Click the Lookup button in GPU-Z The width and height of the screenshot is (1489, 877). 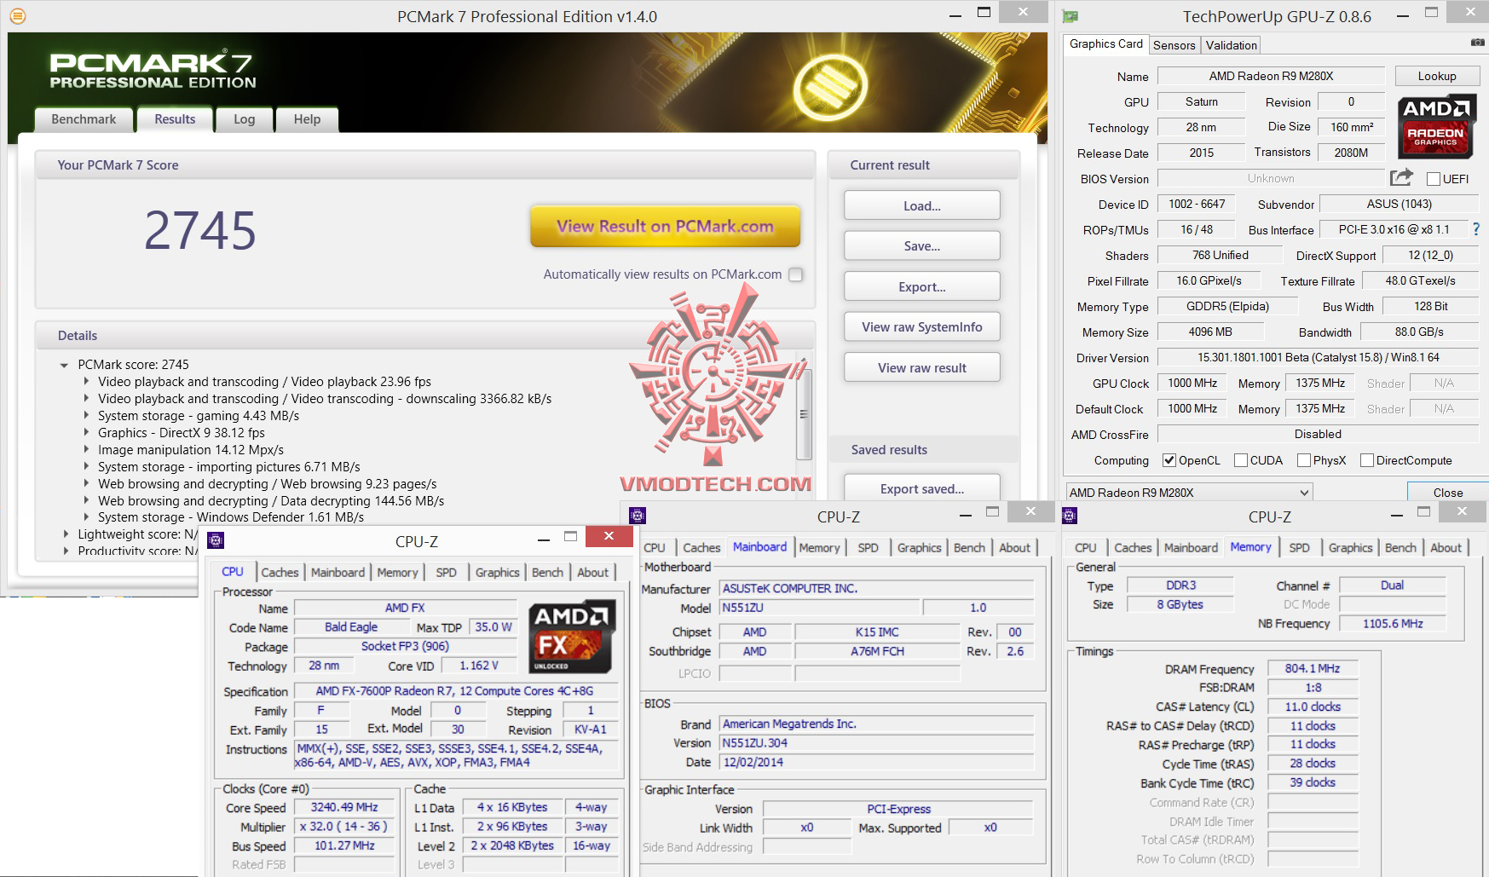pyautogui.click(x=1437, y=76)
